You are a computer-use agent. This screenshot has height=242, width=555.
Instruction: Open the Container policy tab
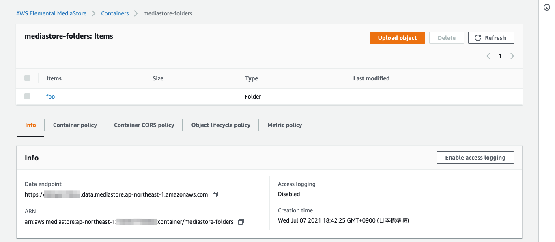pos(75,125)
